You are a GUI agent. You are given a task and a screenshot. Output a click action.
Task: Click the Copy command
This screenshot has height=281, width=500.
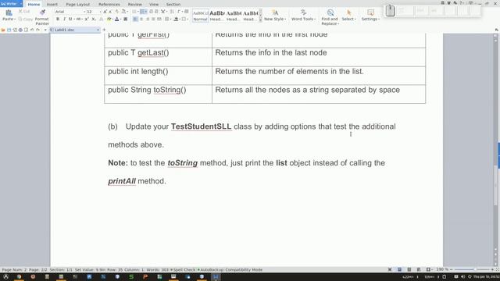pyautogui.click(x=26, y=19)
